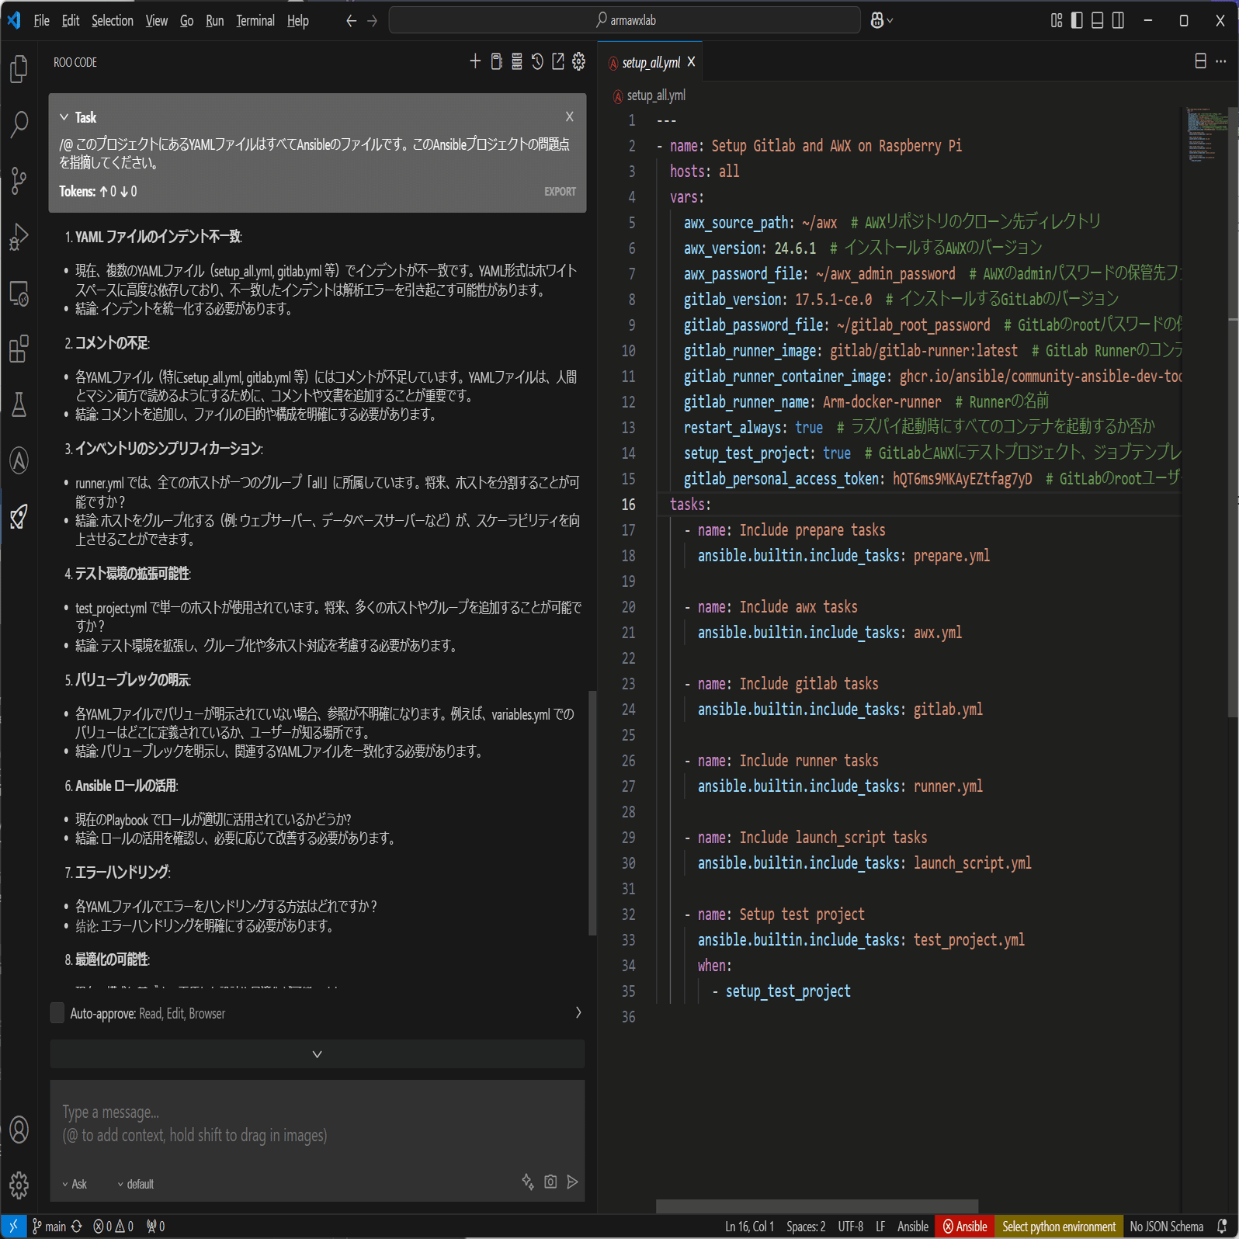Open customize layout options
1239x1239 pixels.
[1057, 21]
